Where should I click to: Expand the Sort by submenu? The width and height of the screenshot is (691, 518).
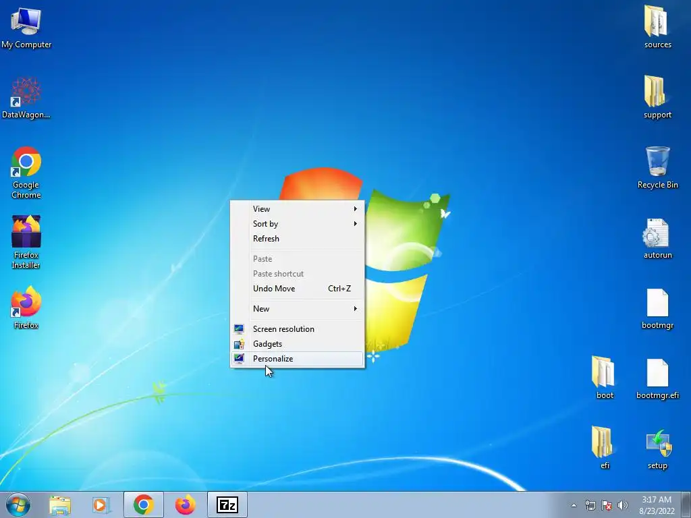click(297, 224)
